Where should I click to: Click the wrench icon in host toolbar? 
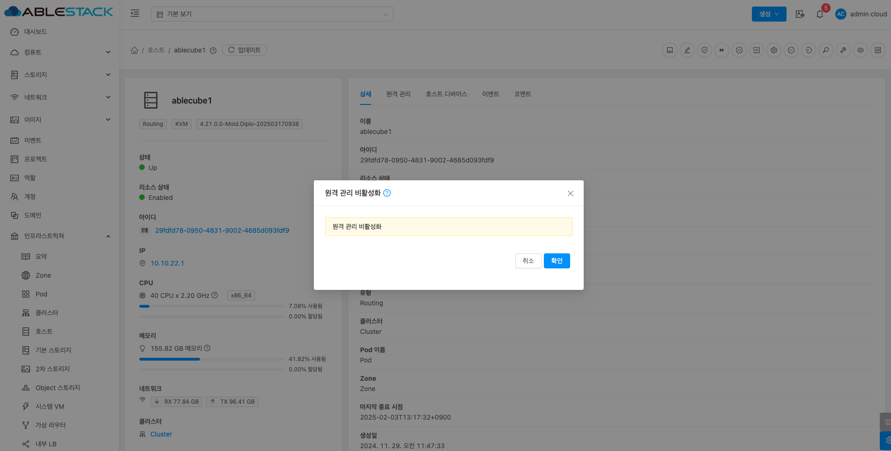tap(843, 50)
